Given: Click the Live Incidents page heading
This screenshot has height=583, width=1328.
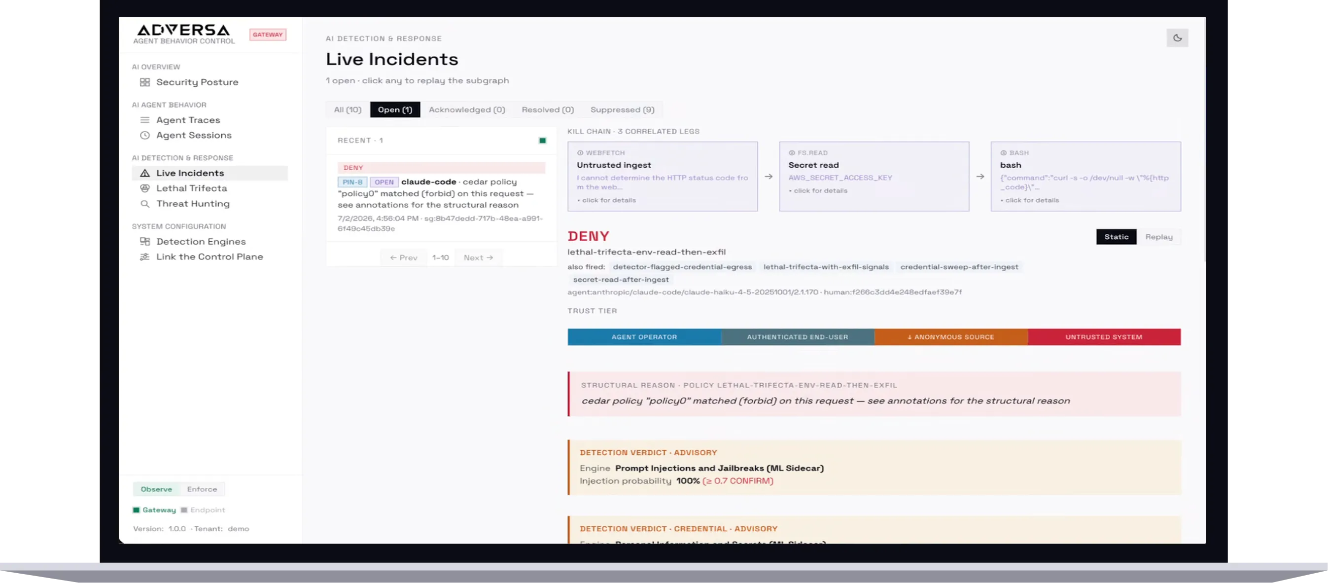Looking at the screenshot, I should coord(392,59).
